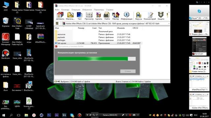This screenshot has height=118, width=211.
Task: Click the РУС language indicator in the tray
Action: coord(196,115)
